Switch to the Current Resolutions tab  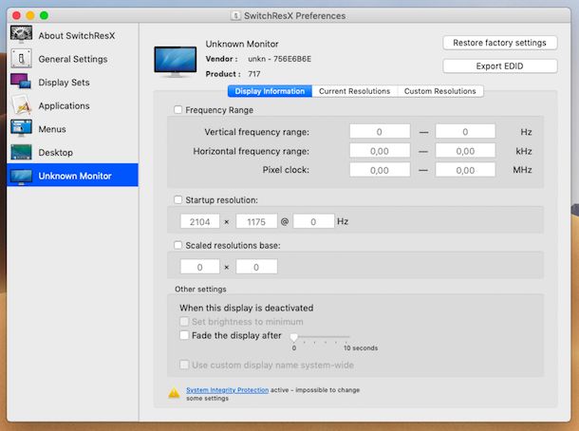354,91
